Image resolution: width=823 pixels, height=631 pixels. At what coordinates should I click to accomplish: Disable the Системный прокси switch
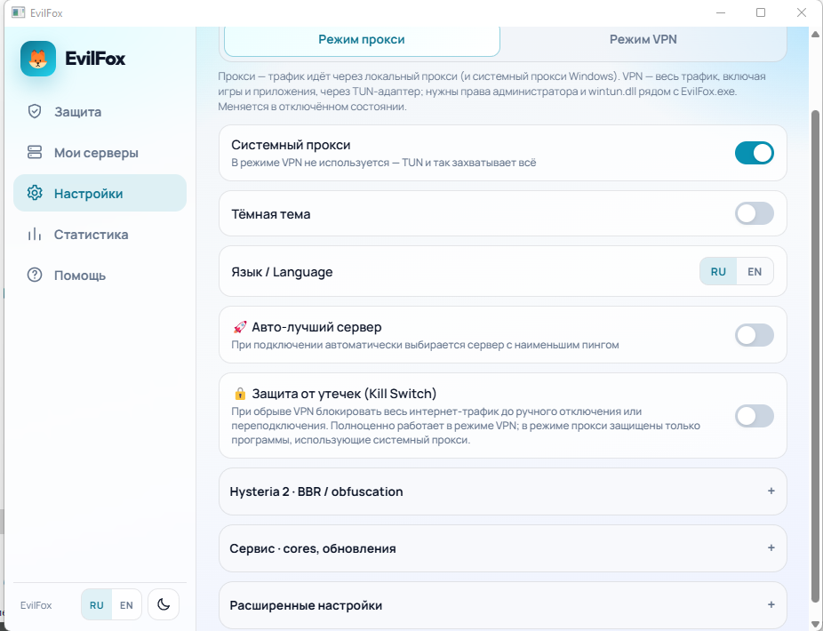pos(755,153)
